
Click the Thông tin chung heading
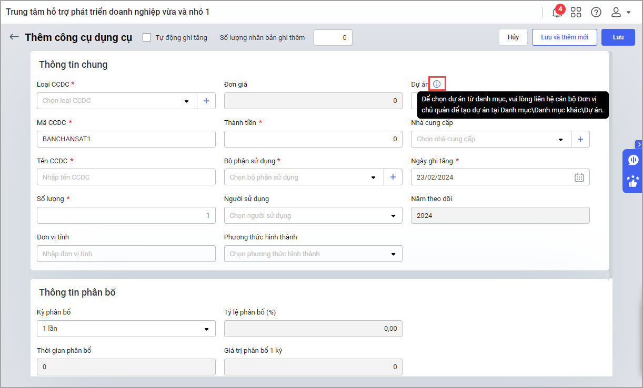pos(73,65)
